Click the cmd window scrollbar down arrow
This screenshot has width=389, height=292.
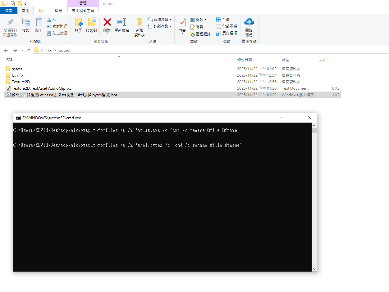(314, 269)
